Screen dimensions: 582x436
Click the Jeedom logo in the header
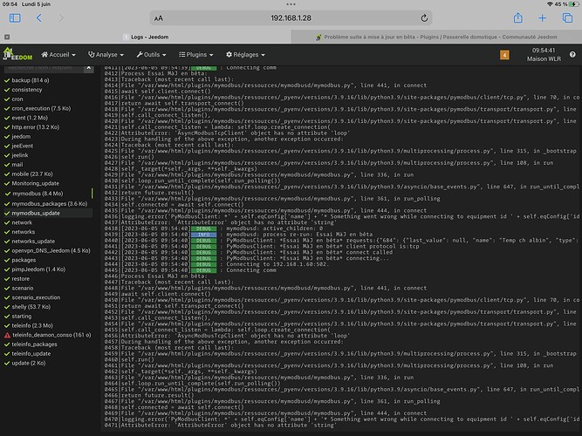17,56
